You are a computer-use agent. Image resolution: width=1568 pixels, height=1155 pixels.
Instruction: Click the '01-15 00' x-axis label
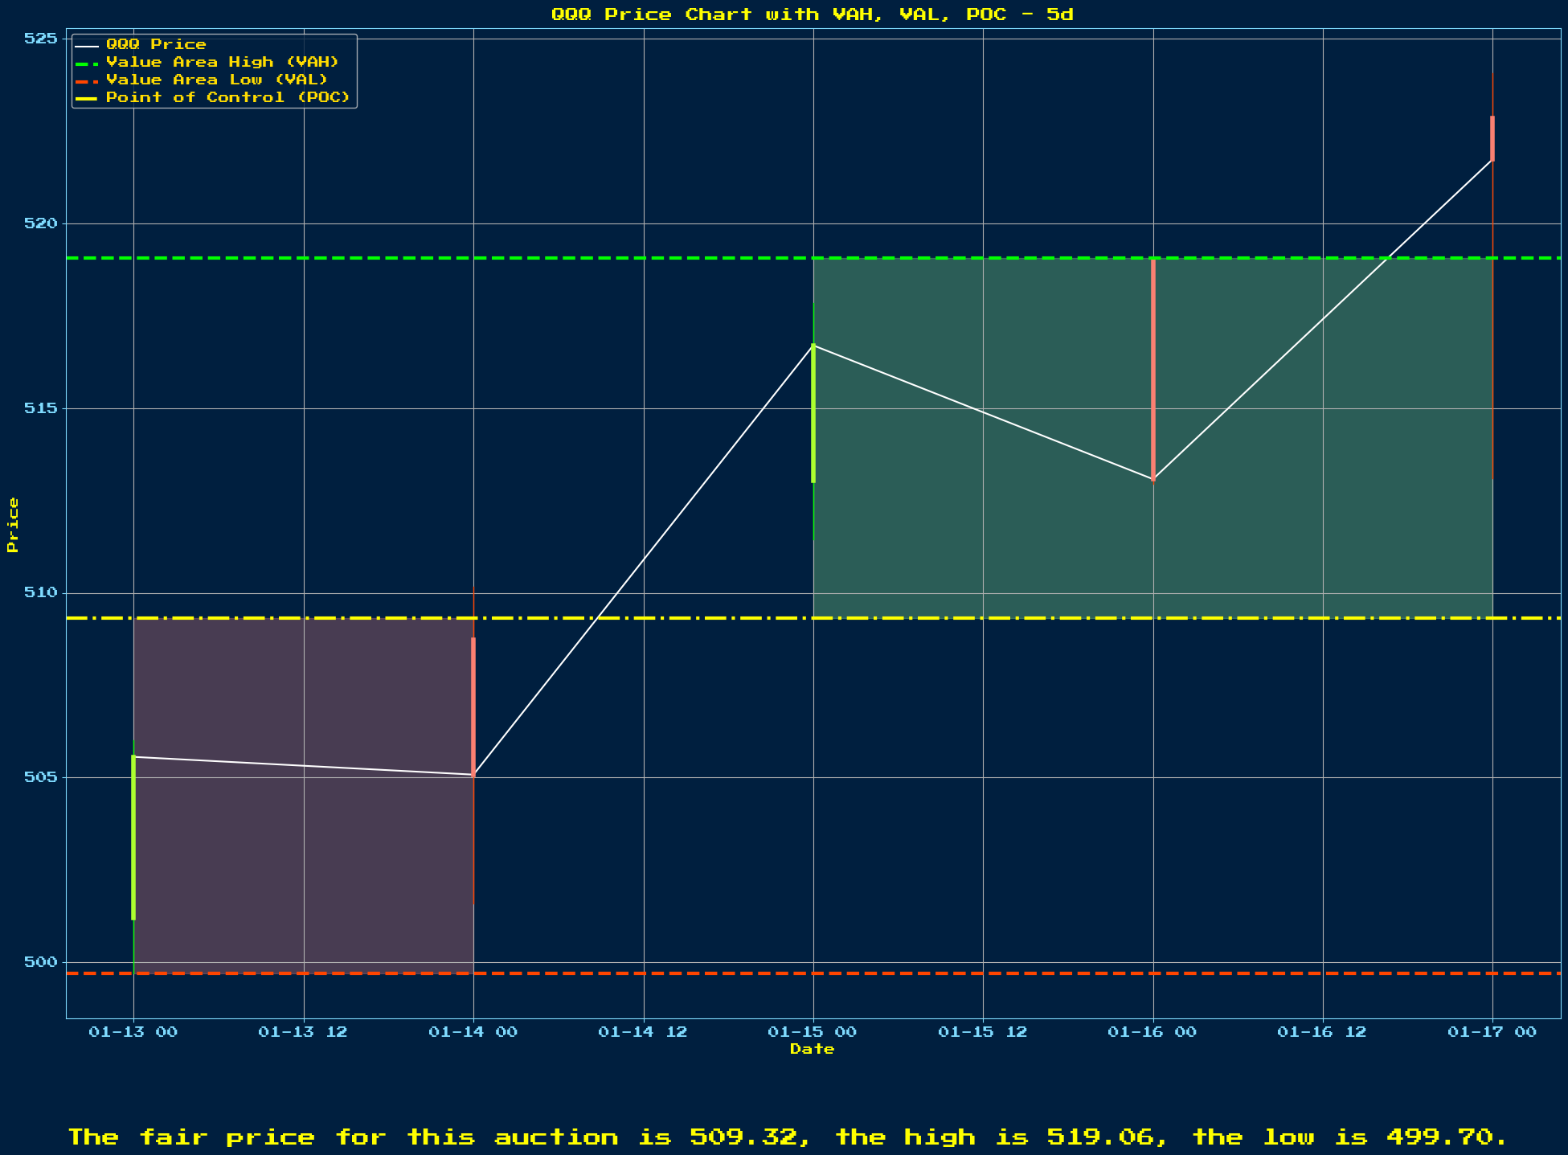[812, 1032]
